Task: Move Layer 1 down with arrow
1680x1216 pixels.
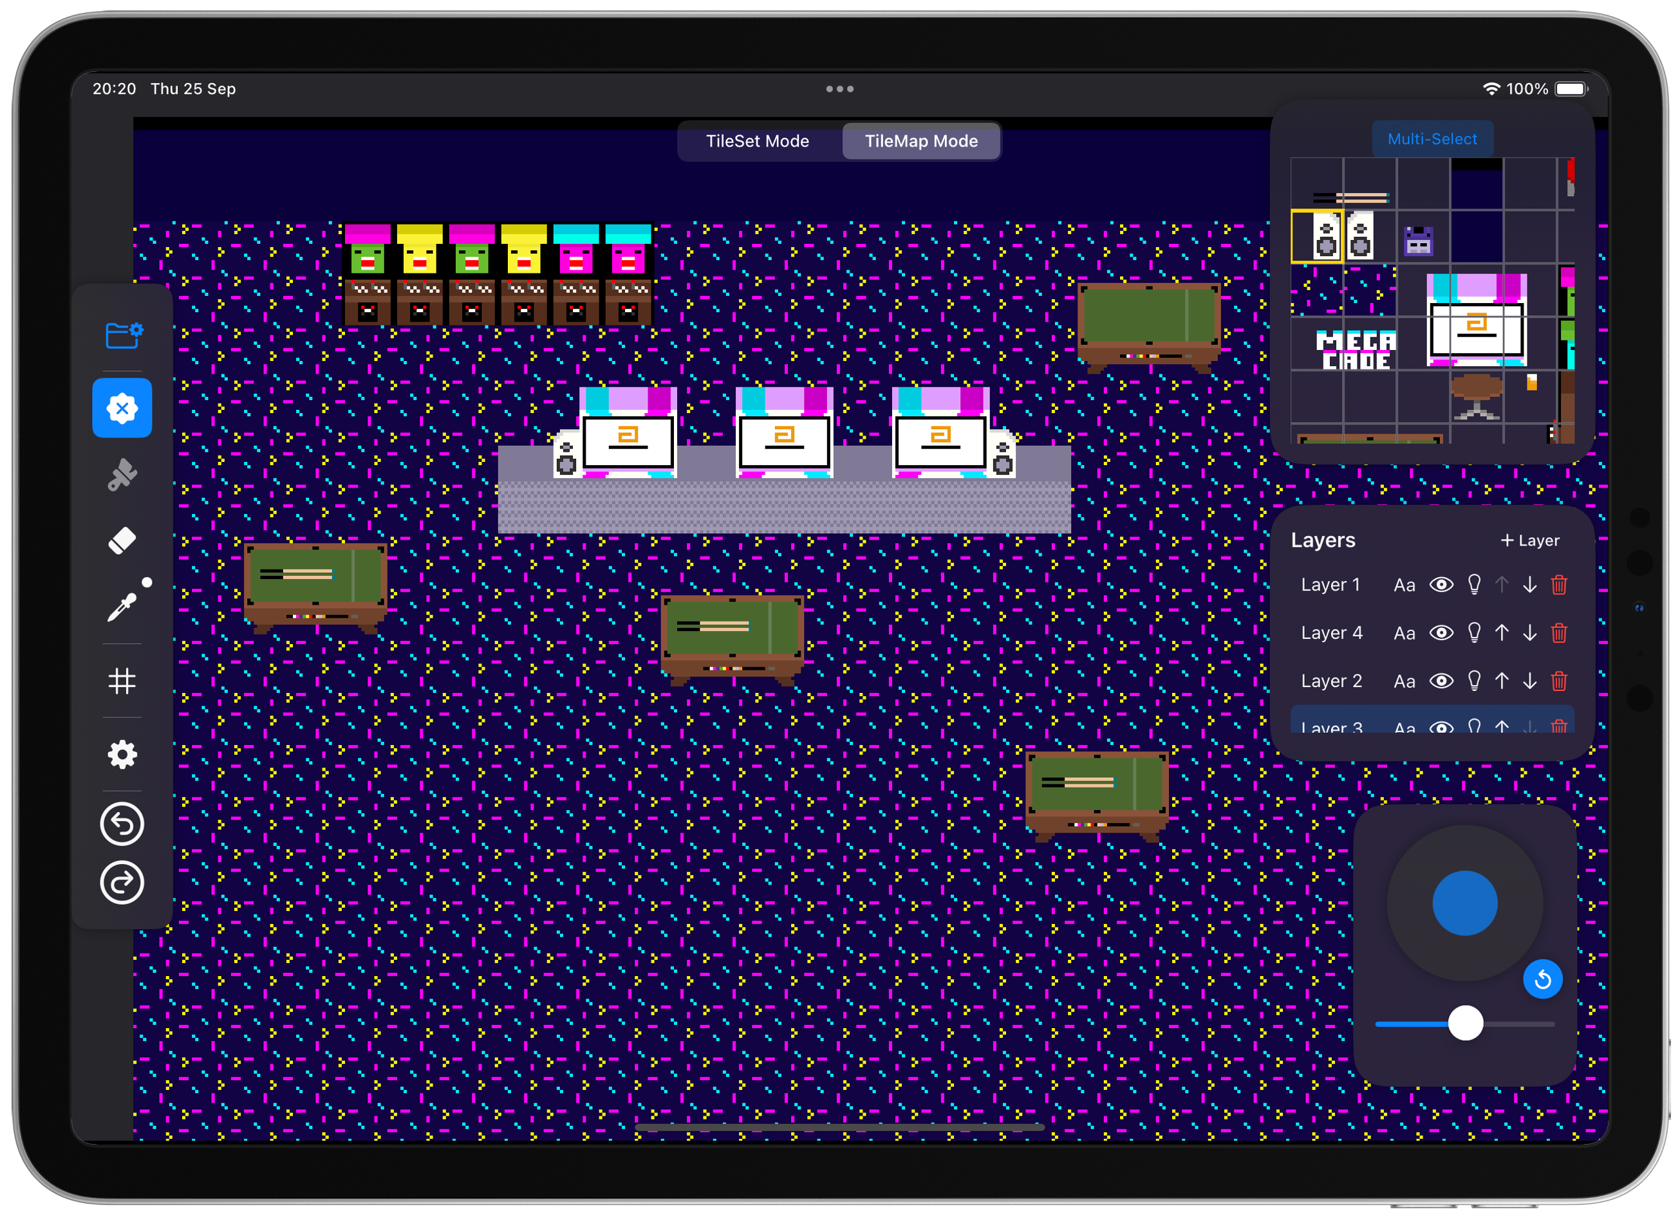Action: tap(1529, 585)
